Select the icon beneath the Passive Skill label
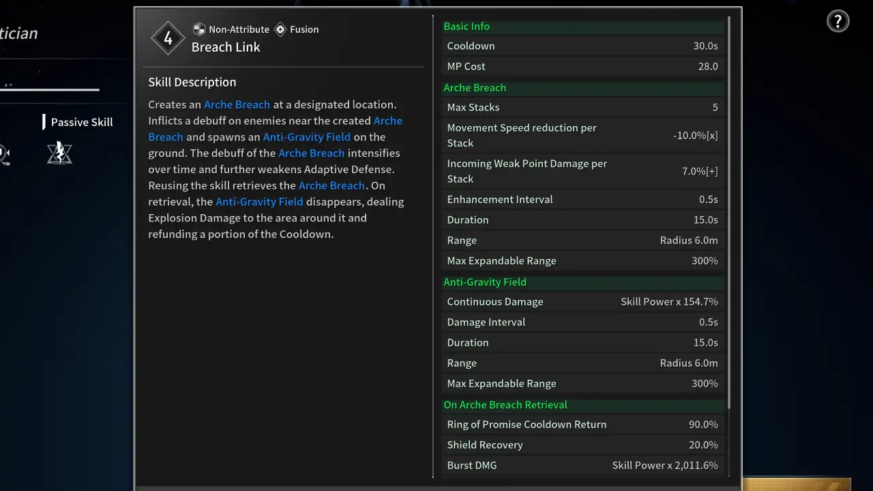873x491 pixels. point(59,153)
